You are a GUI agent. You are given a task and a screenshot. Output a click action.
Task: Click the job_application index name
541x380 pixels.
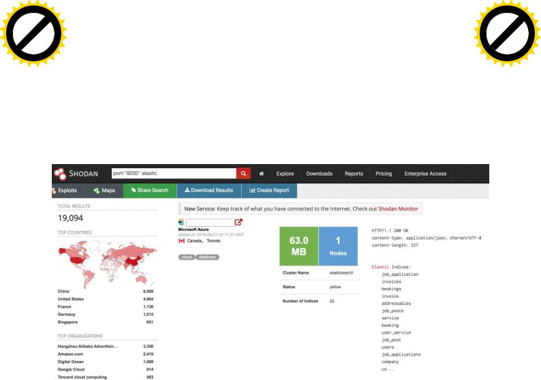(x=400, y=274)
